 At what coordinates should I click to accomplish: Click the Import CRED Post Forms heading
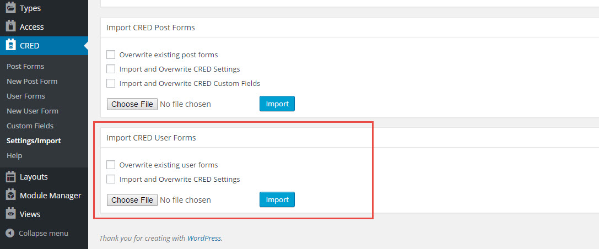point(150,28)
